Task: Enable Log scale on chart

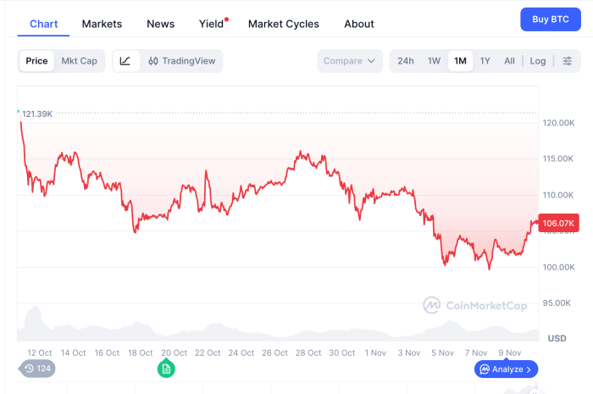Action: point(538,61)
